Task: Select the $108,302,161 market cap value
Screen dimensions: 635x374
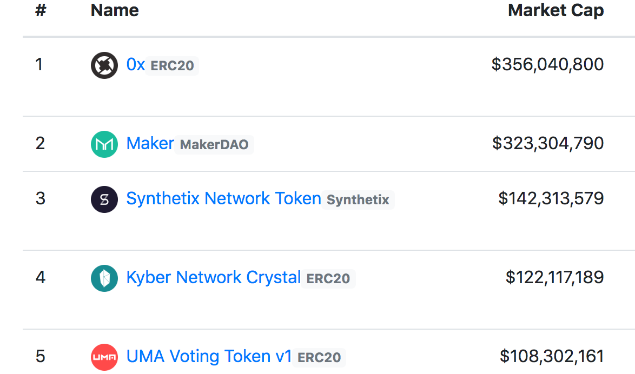Action: [x=552, y=357]
